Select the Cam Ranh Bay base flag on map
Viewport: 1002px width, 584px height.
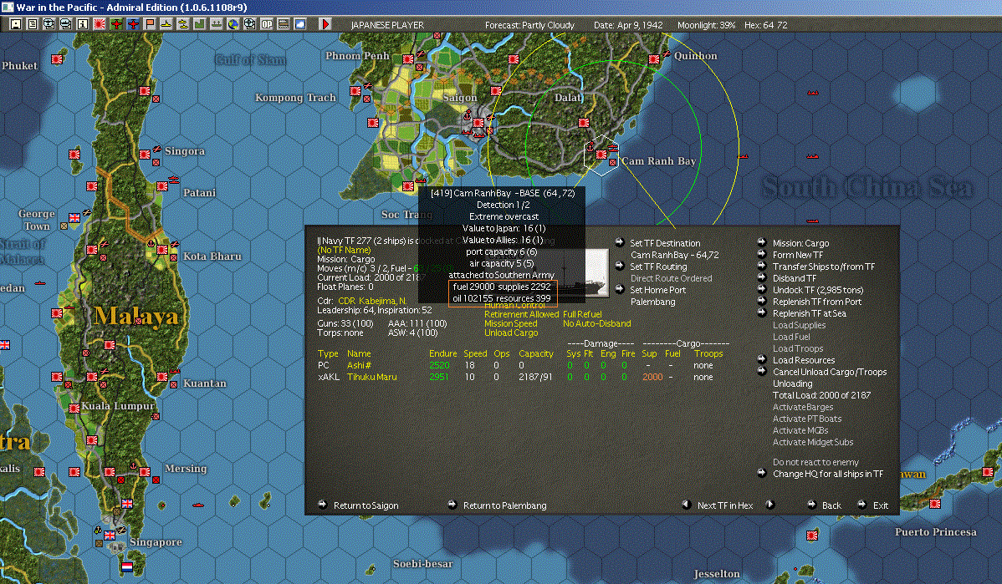601,155
